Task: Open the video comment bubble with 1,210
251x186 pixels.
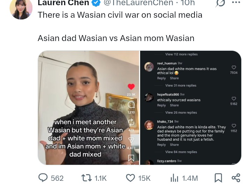Action: (x=131, y=105)
